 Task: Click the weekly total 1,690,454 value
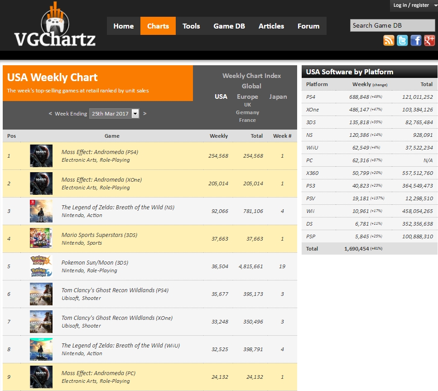pyautogui.click(x=356, y=249)
